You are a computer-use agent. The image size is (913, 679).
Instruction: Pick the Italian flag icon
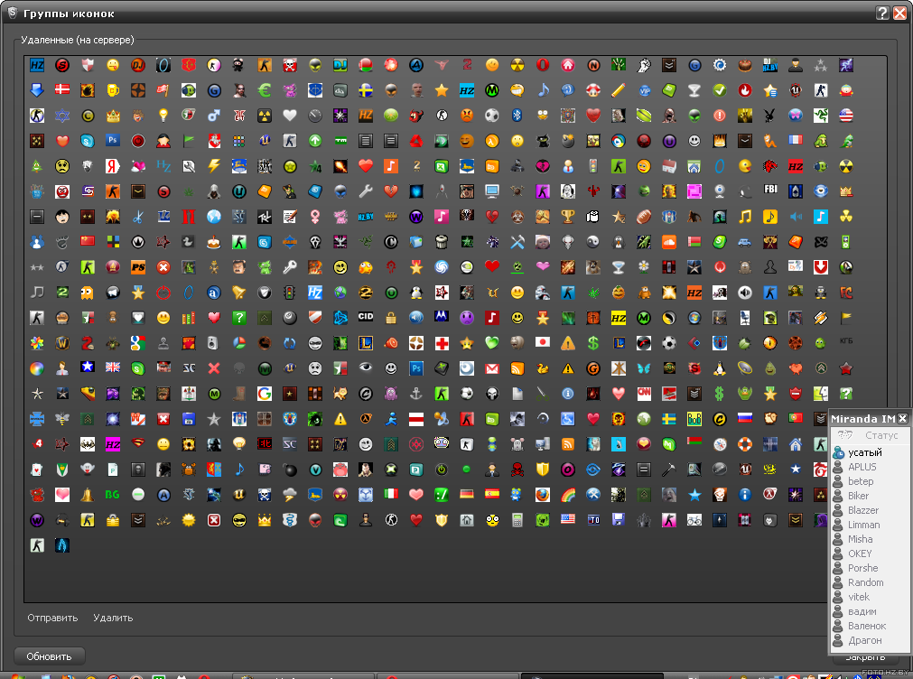click(x=391, y=495)
